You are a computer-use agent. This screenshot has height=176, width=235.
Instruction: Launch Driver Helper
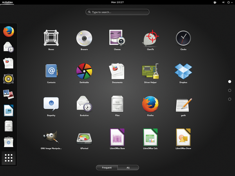coord(150,71)
